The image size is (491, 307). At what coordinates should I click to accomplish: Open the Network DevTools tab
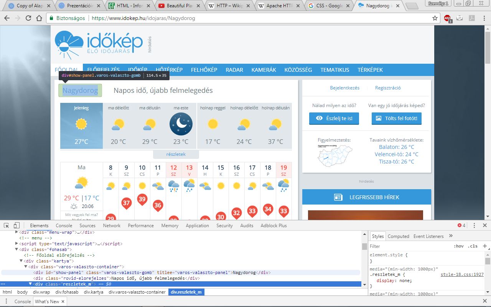pos(112,226)
